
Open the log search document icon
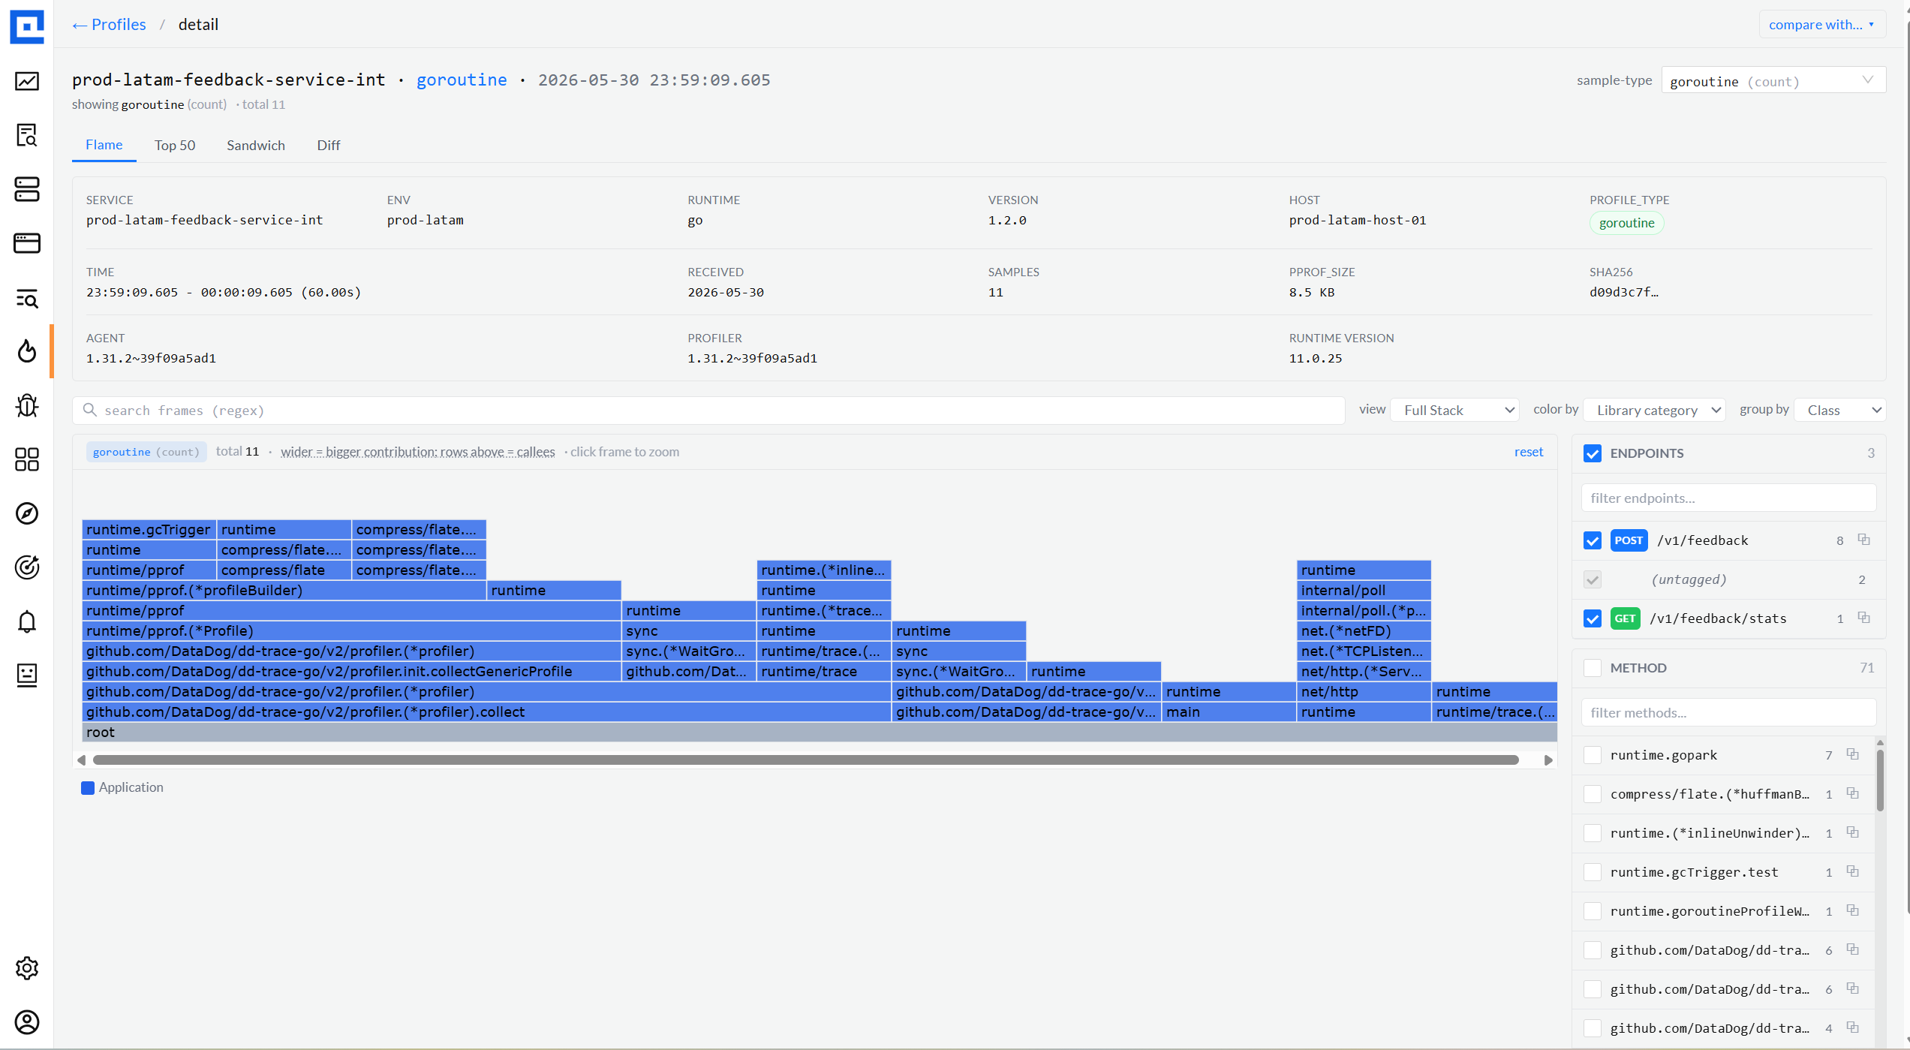click(x=27, y=135)
